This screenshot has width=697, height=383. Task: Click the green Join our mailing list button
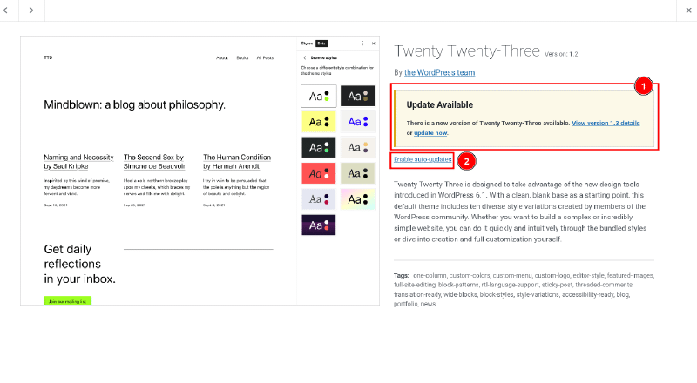(x=67, y=300)
